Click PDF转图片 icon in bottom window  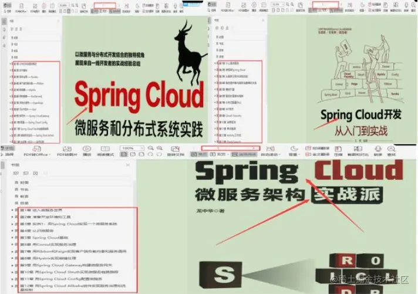(67, 151)
